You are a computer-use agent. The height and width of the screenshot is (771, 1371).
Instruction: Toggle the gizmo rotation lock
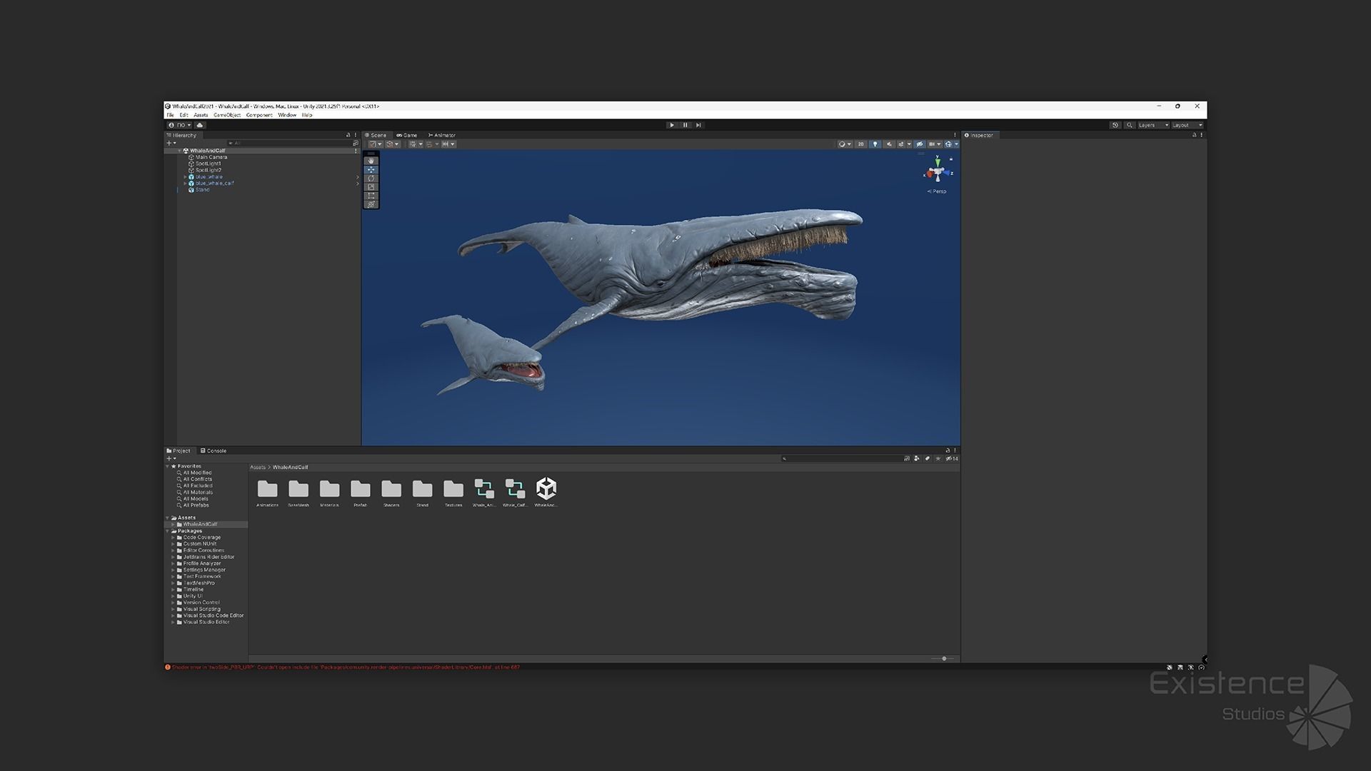pos(951,159)
